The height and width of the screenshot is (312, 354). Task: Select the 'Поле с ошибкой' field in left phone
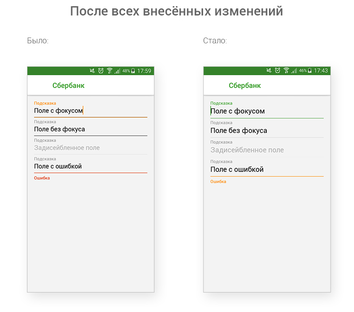(91, 166)
